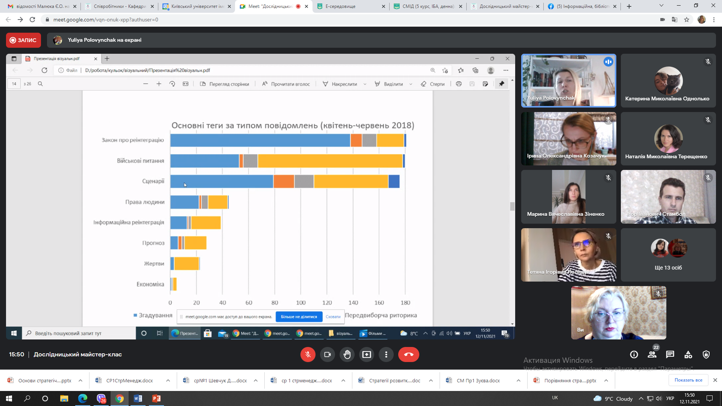Screen dimensions: 722x406
Task: Unmute the microphone
Action: click(308, 354)
